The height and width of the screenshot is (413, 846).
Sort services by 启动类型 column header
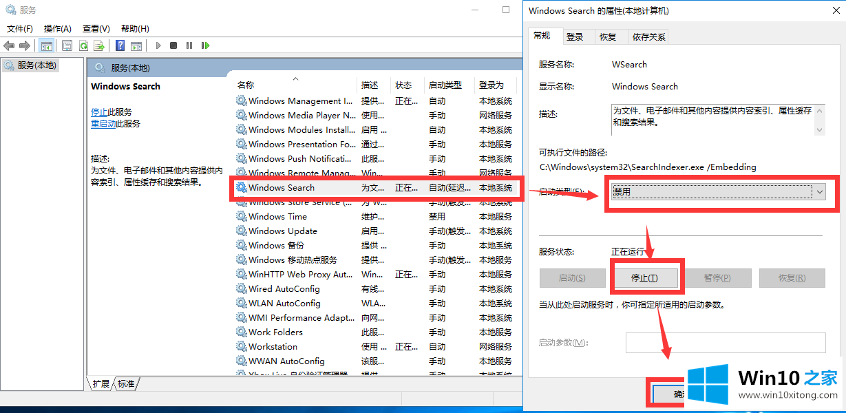450,85
